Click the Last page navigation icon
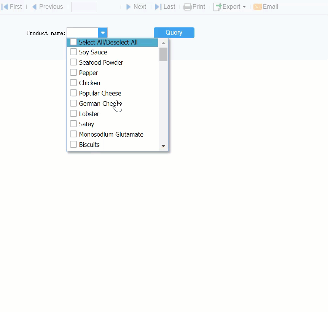 pyautogui.click(x=158, y=6)
